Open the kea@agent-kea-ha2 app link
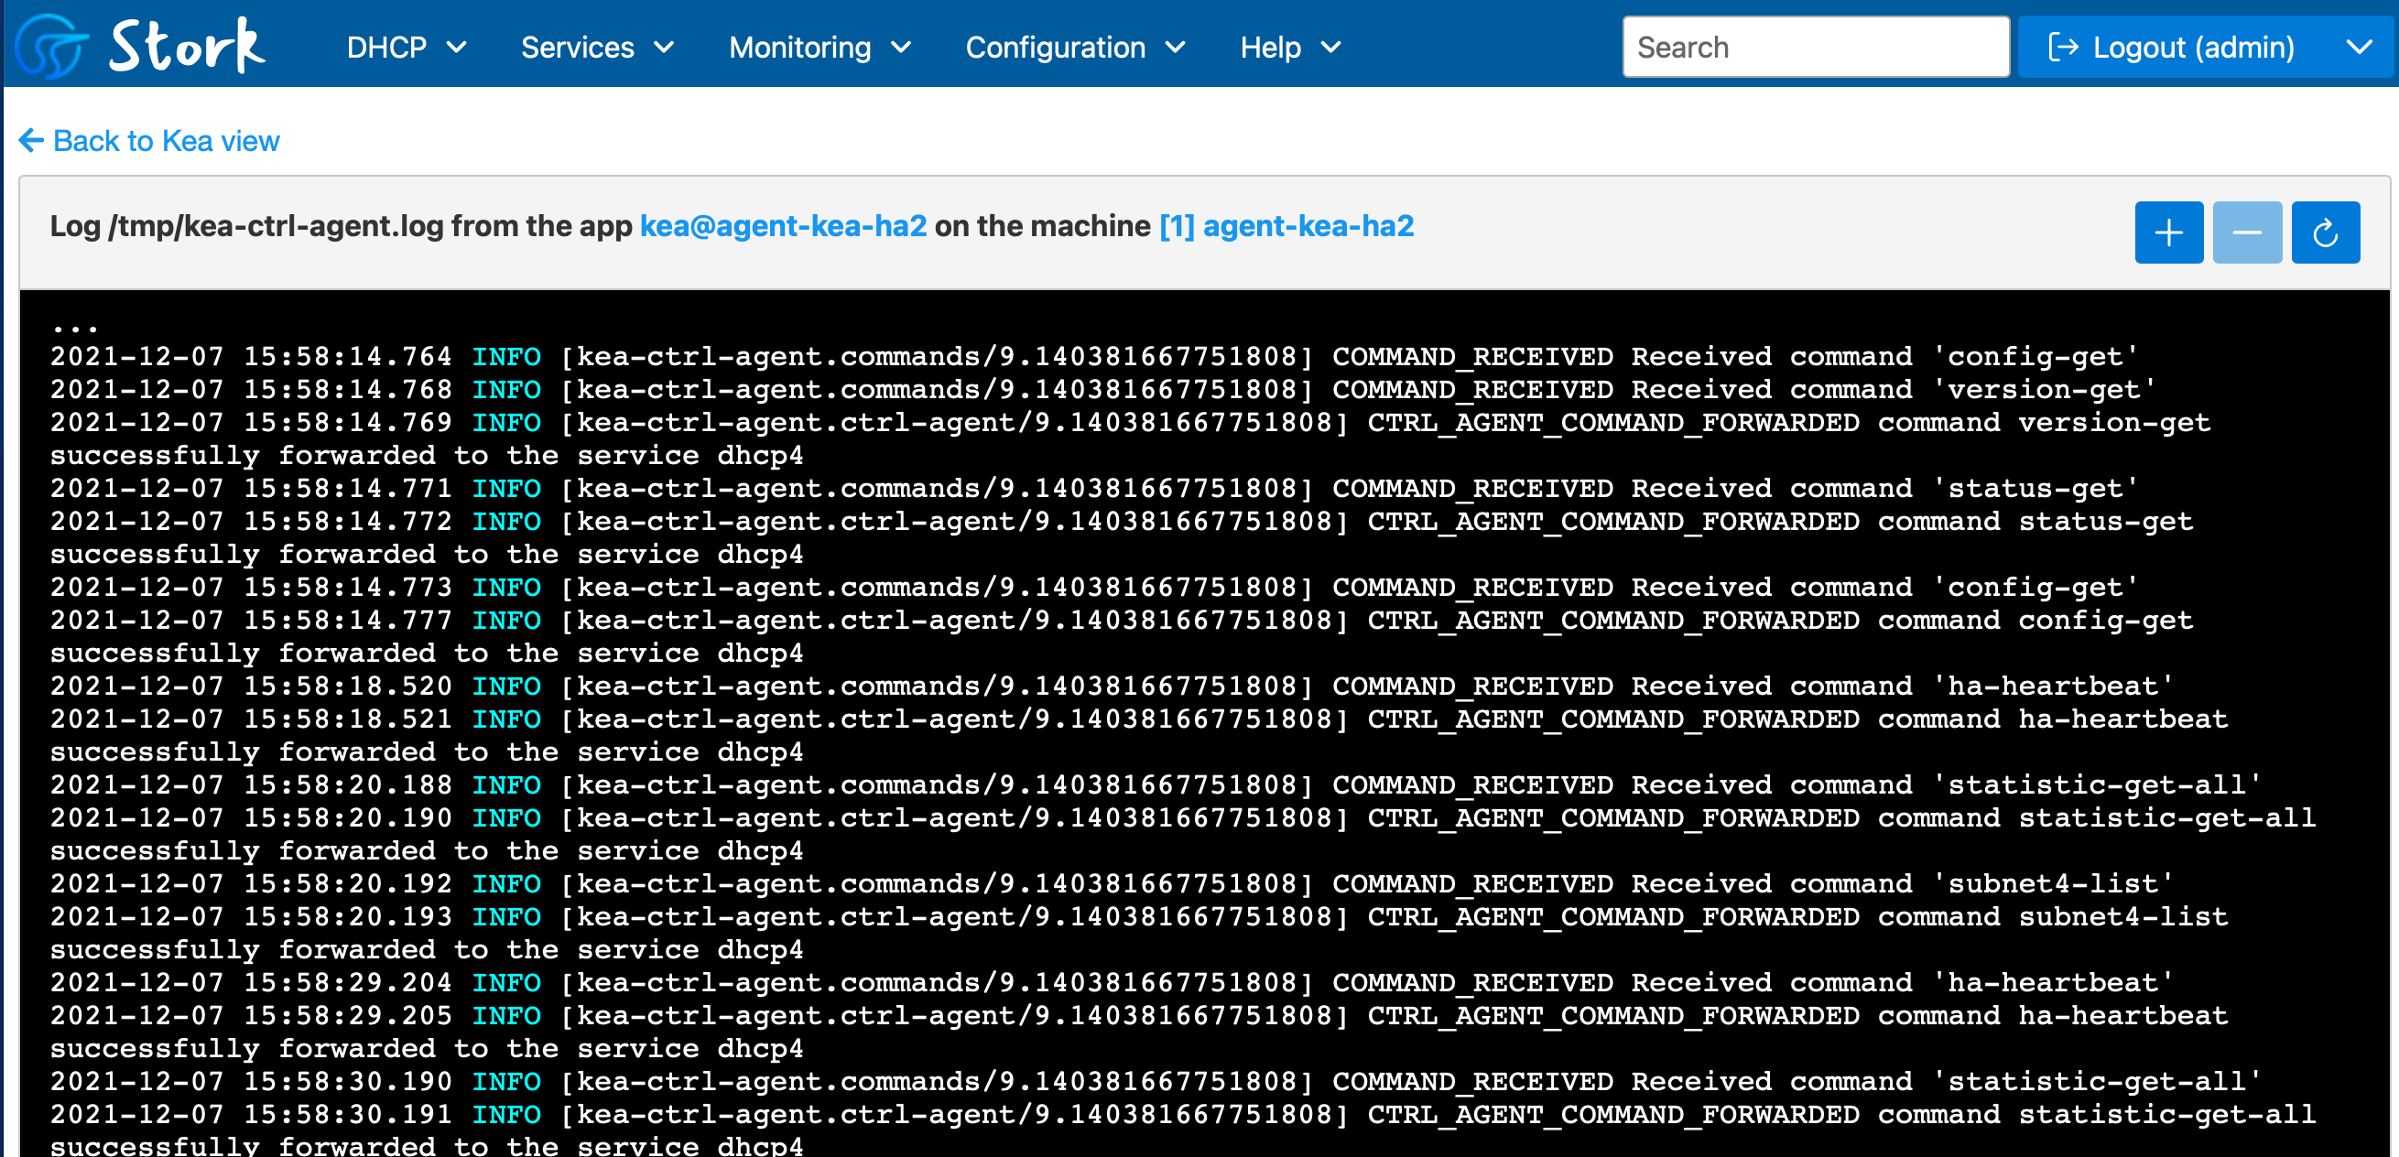The image size is (2399, 1157). click(782, 226)
